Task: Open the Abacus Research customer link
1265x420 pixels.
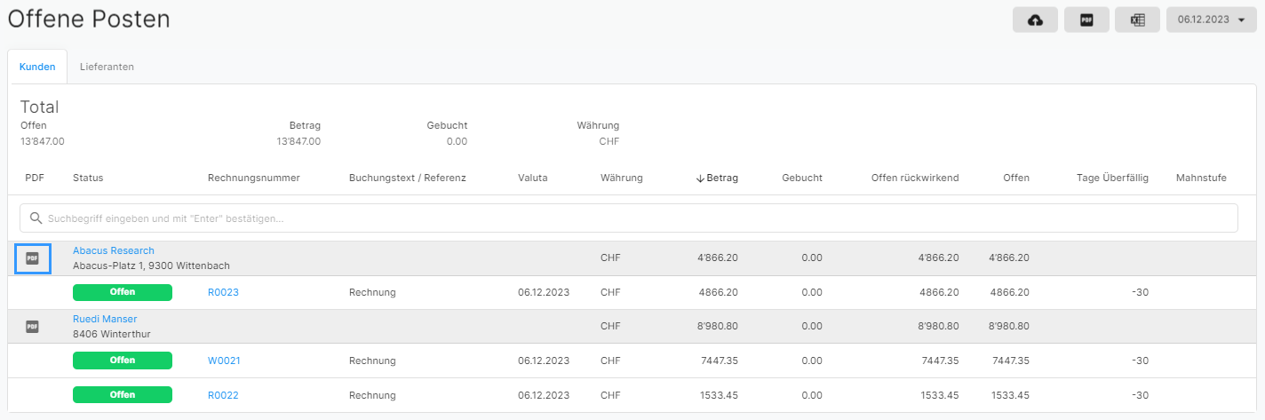Action: [113, 250]
